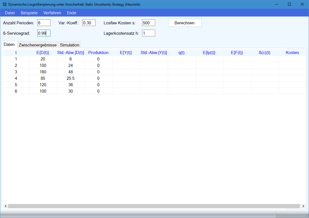The width and height of the screenshot is (309, 218).
Task: Click the horizontal scrollbar right arrow
Action: [303, 206]
